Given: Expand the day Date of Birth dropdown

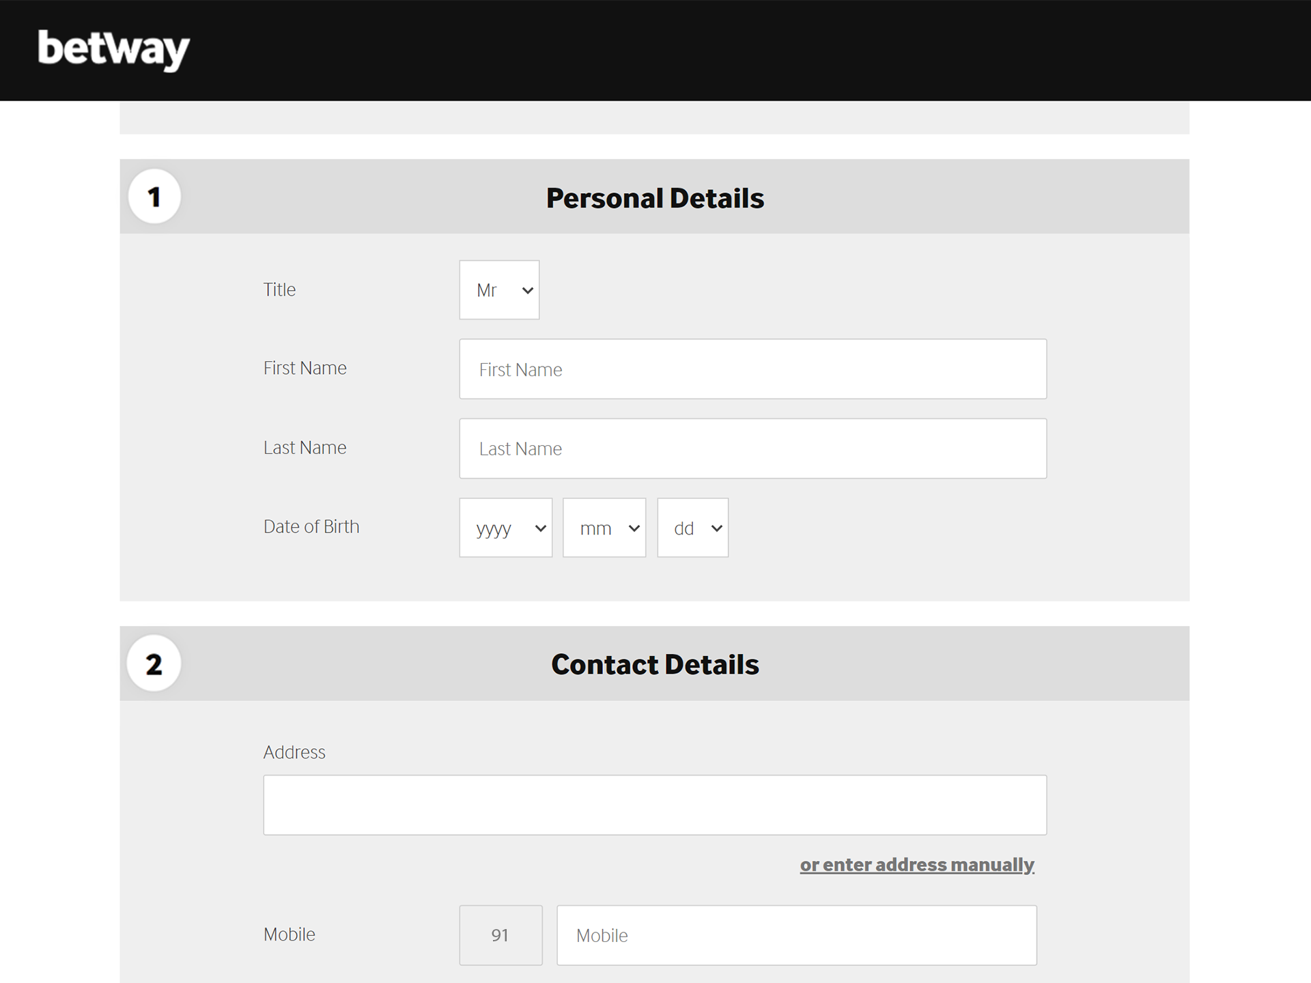Looking at the screenshot, I should point(692,526).
